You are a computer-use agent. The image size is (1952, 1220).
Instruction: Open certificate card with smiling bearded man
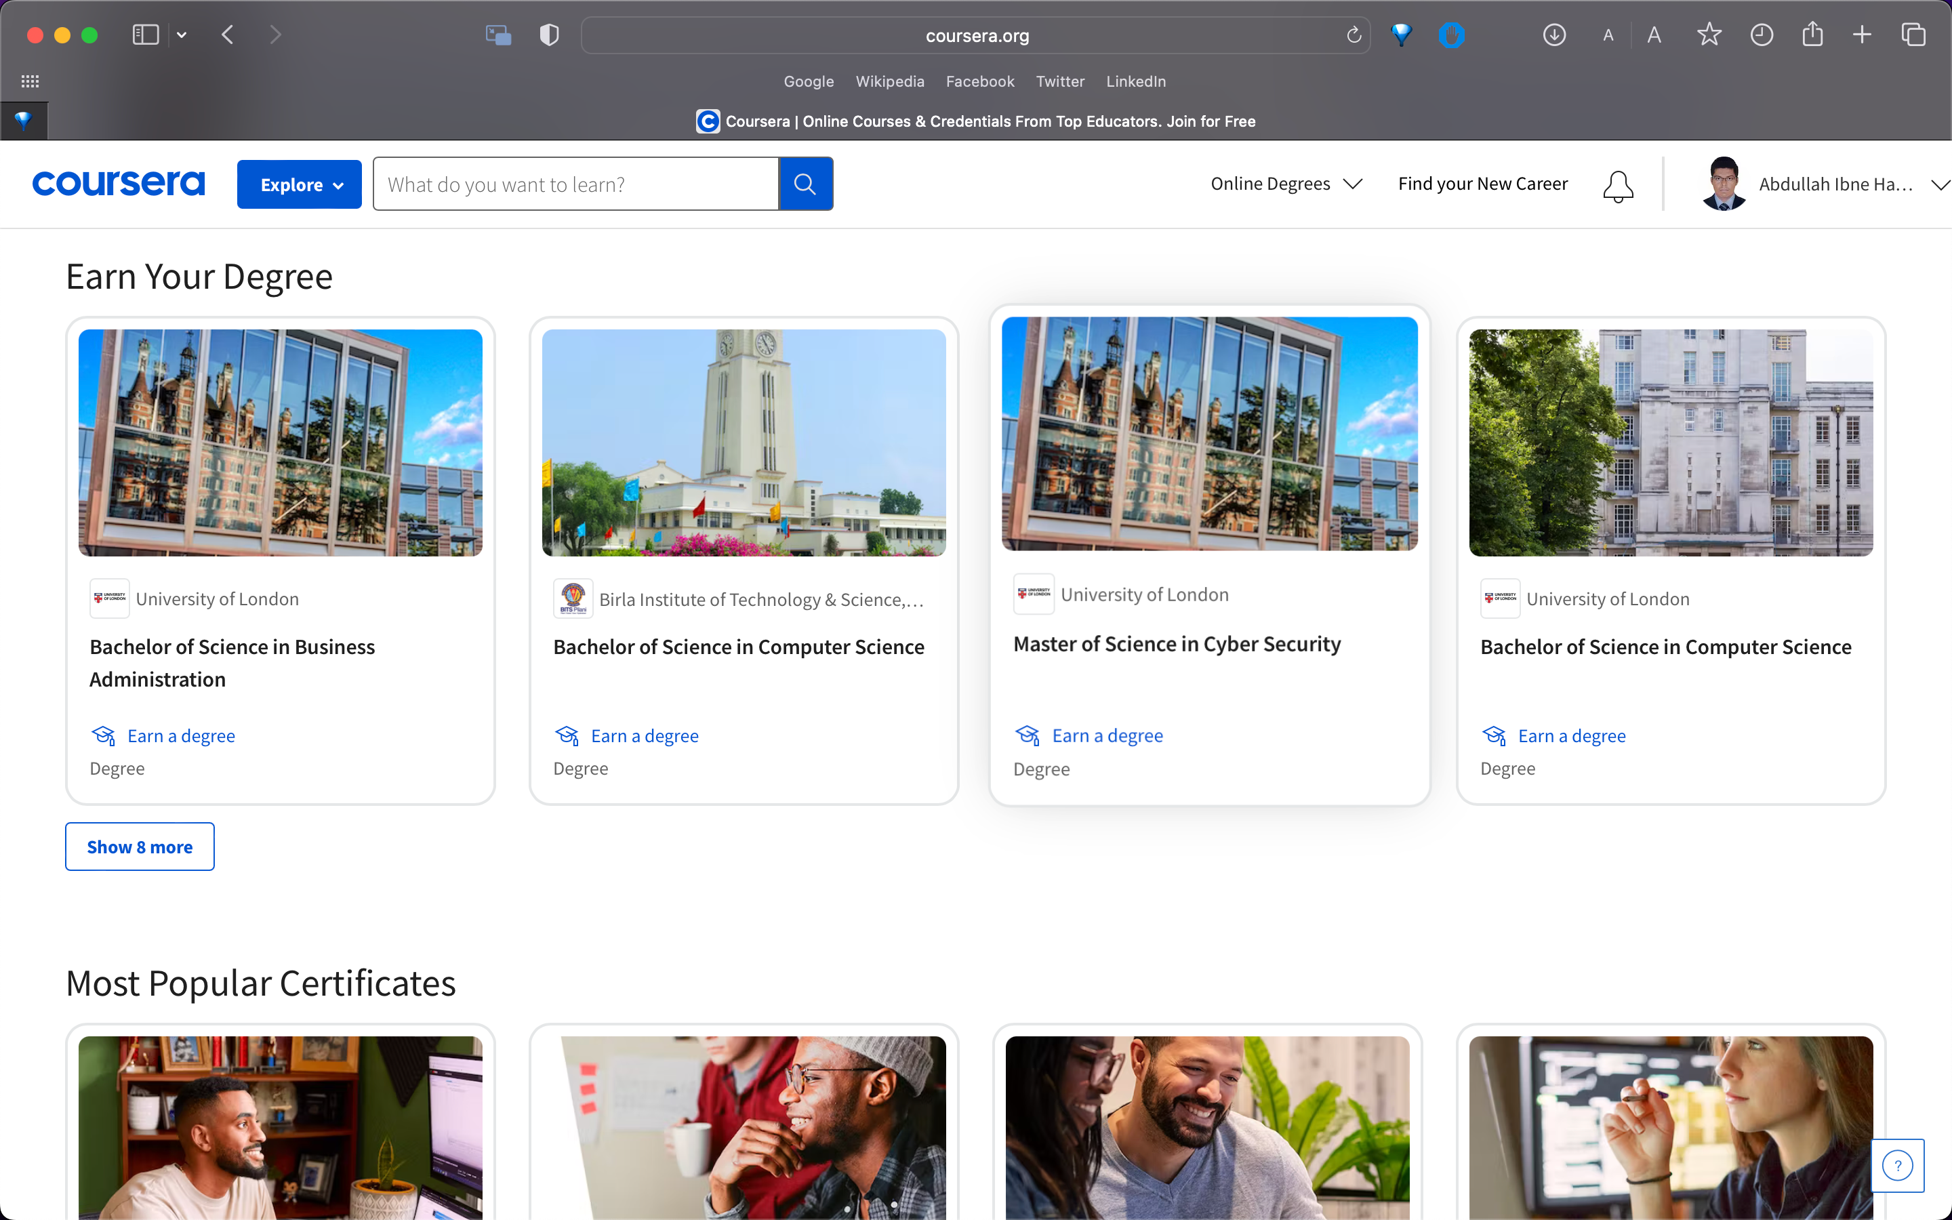(1208, 1127)
